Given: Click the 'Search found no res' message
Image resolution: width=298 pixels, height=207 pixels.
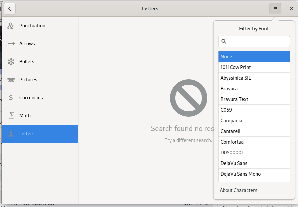Looking at the screenshot, I should pyautogui.click(x=182, y=129).
